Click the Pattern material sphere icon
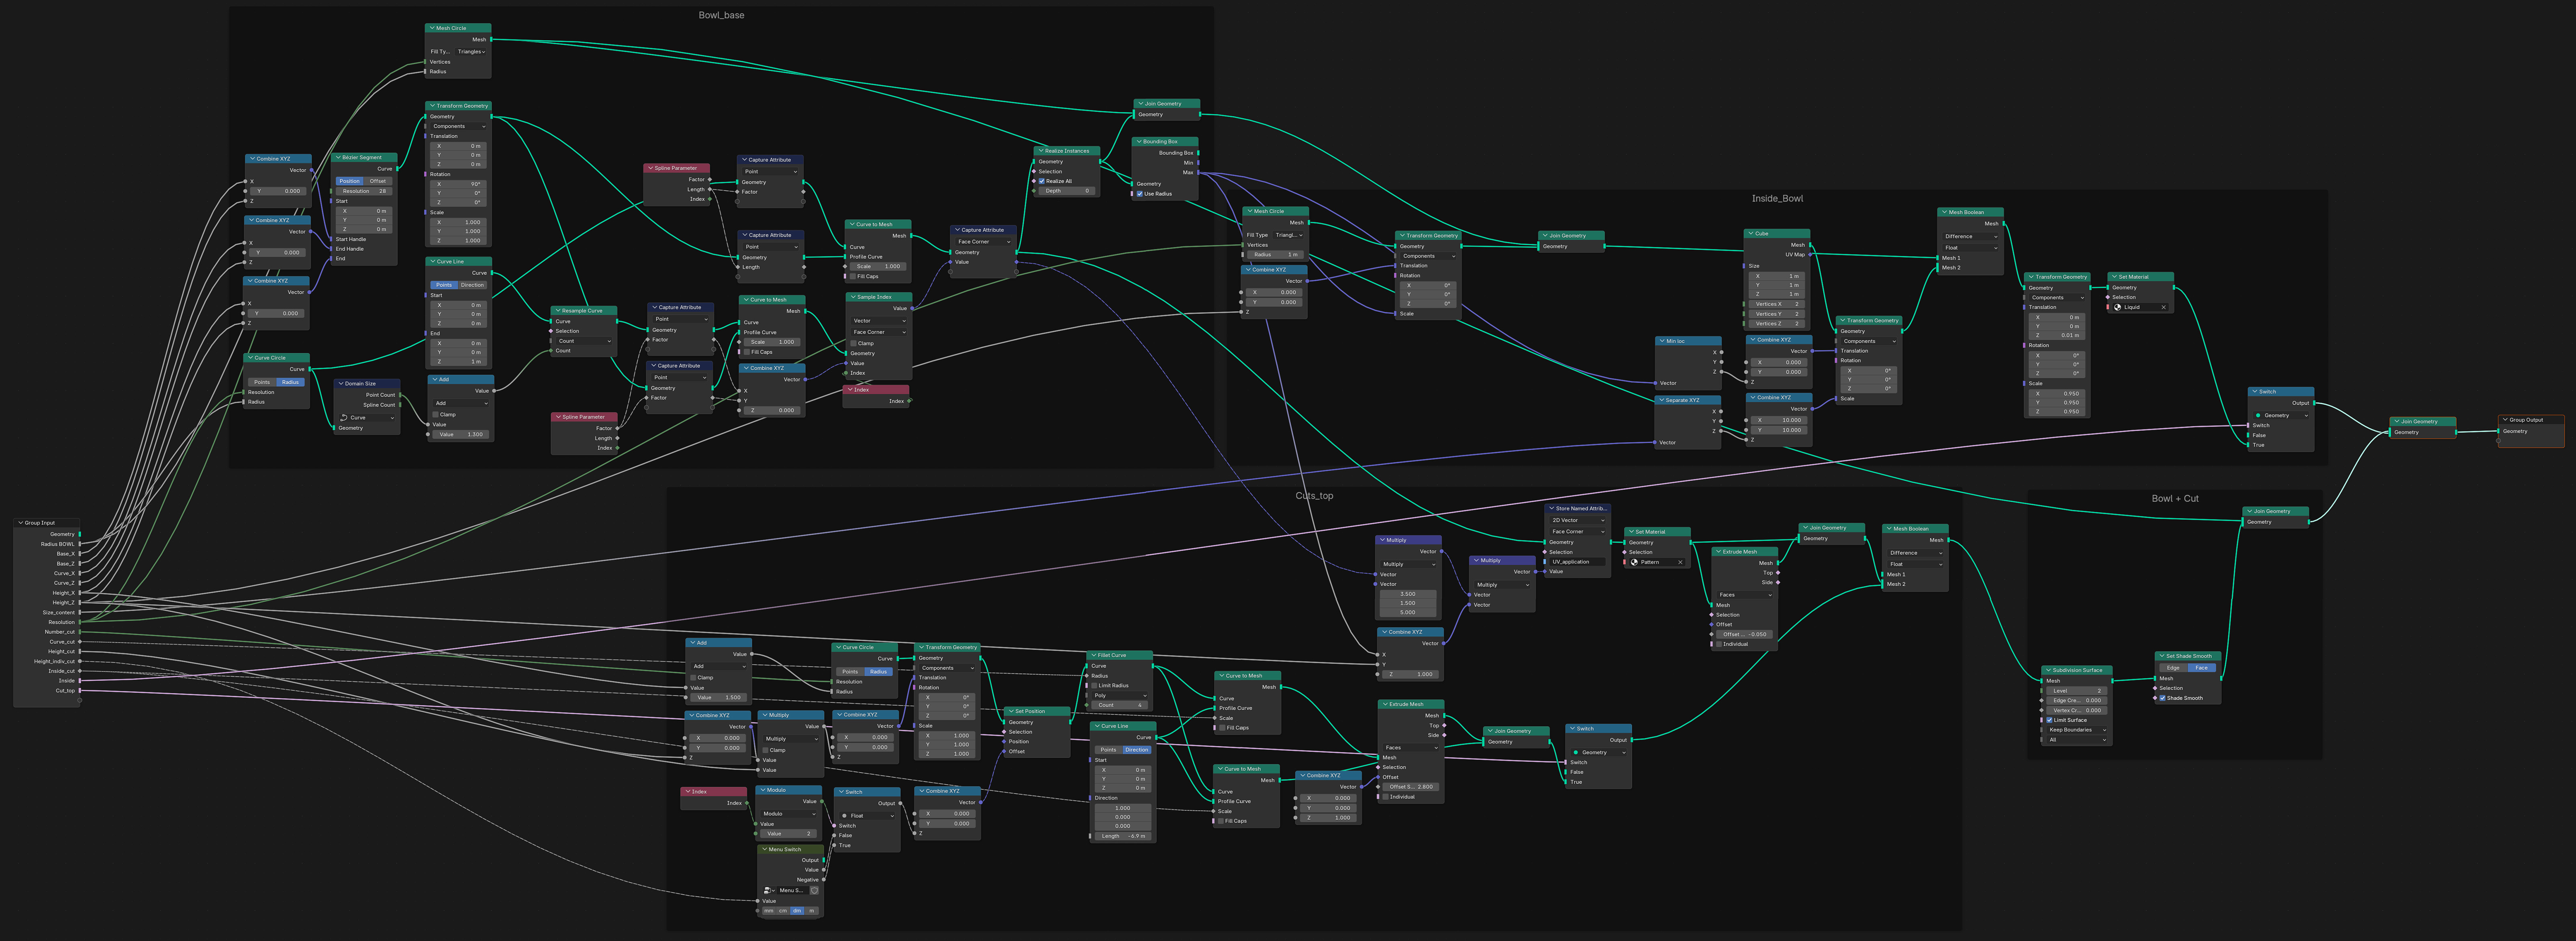 click(1634, 562)
